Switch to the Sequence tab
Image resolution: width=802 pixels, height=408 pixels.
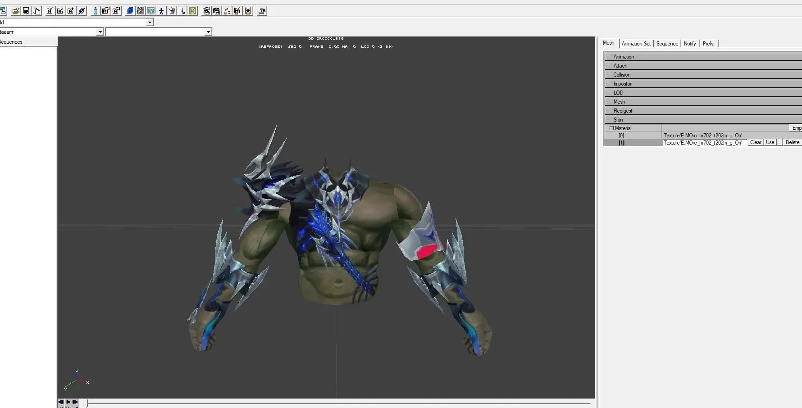coord(667,44)
